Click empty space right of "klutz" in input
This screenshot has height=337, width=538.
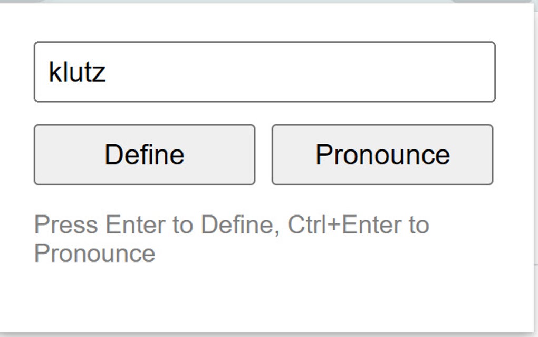pos(295,72)
